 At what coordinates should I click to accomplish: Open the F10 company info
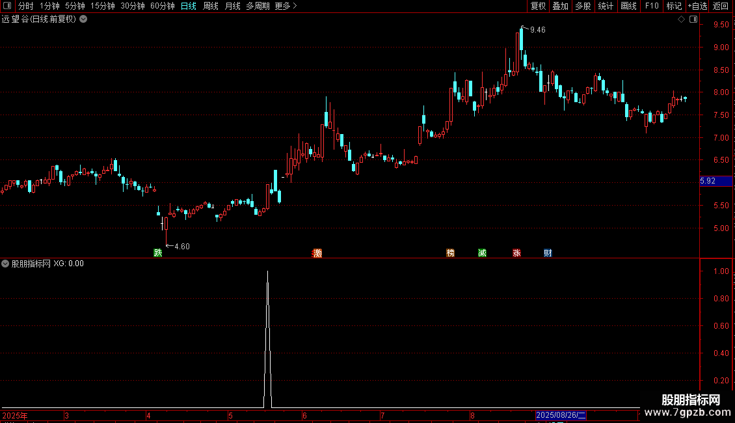point(652,6)
